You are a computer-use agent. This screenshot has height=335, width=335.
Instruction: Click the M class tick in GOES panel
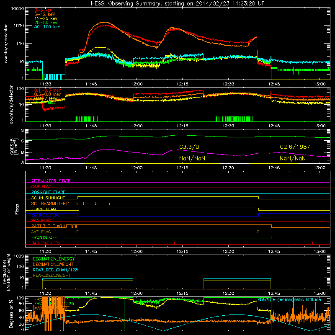coord(22,131)
